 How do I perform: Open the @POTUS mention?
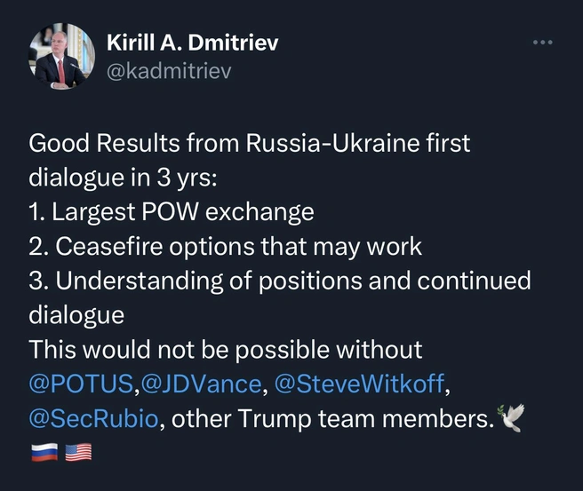(x=81, y=384)
